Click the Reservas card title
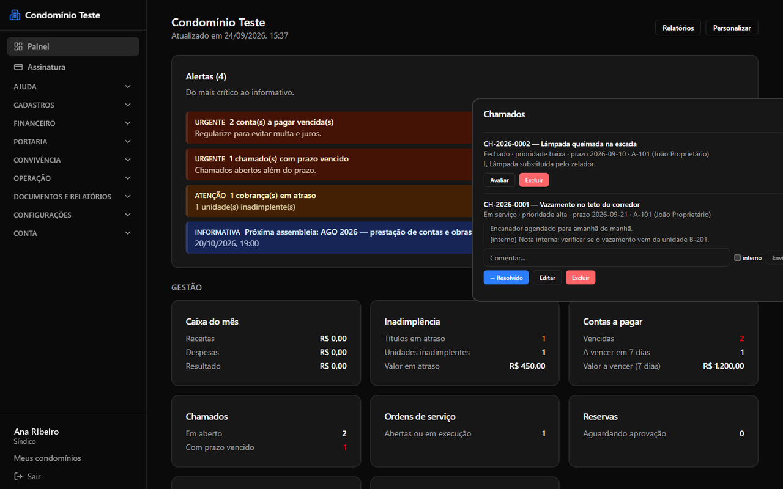Screen dimensions: 783x489 coord(601,417)
